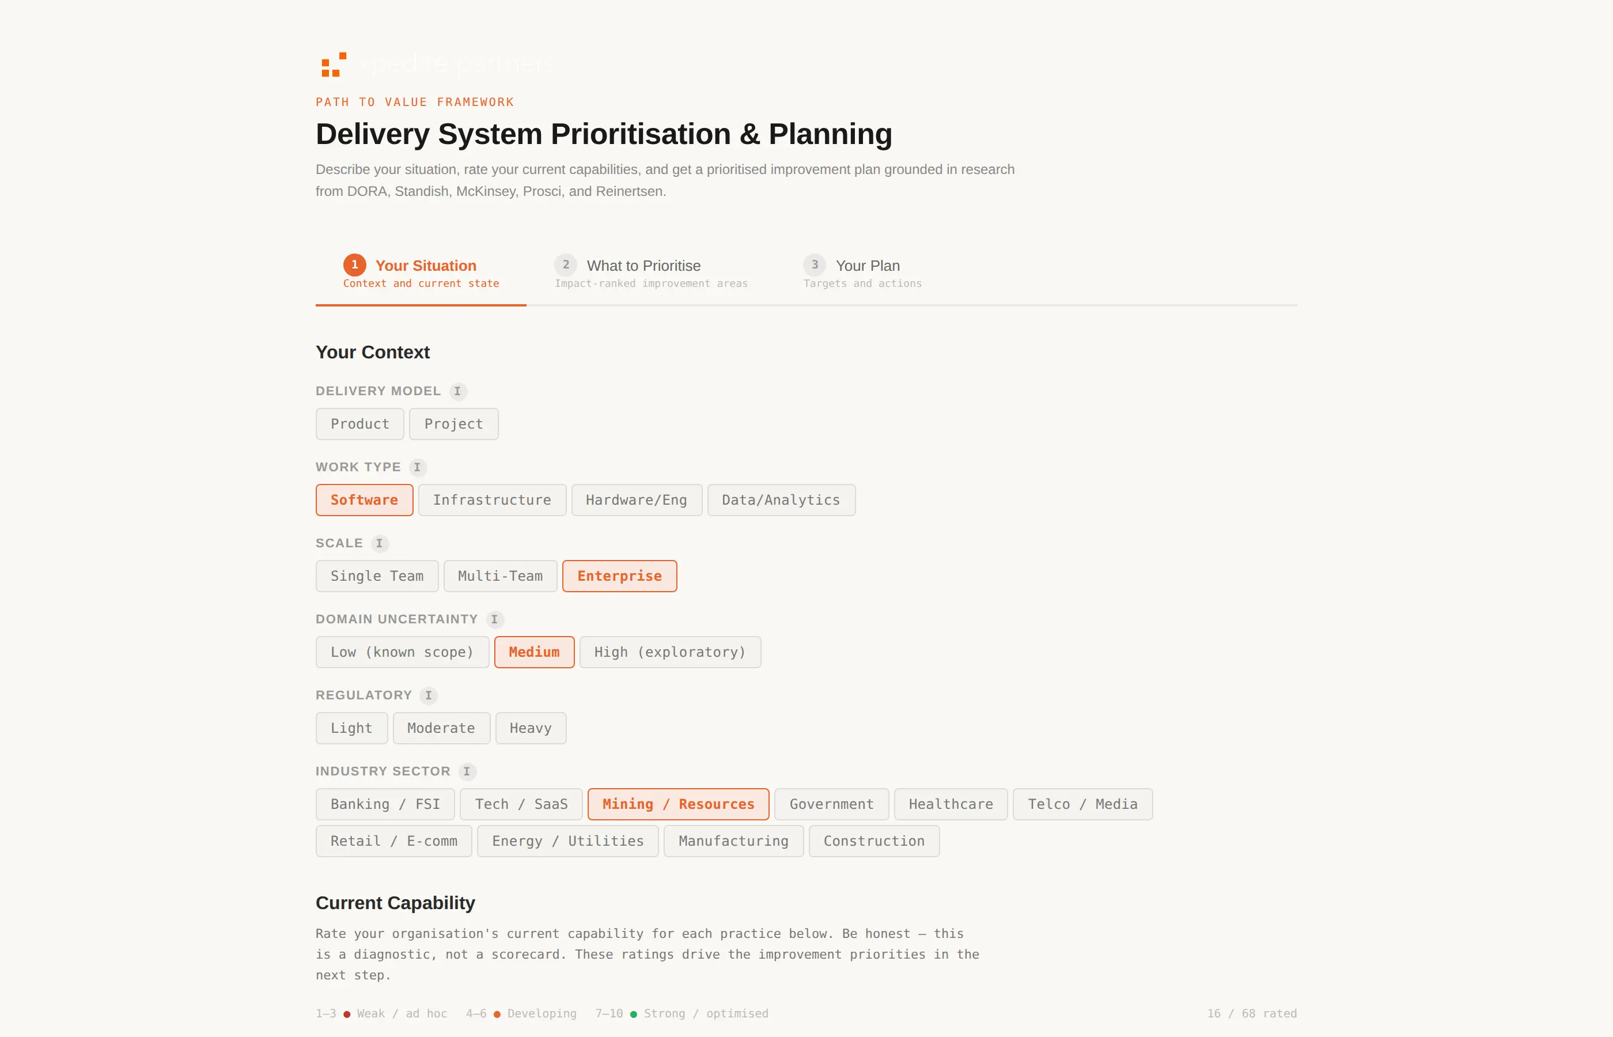The width and height of the screenshot is (1613, 1037).
Task: Switch to the Your Plan step
Action: tap(868, 266)
